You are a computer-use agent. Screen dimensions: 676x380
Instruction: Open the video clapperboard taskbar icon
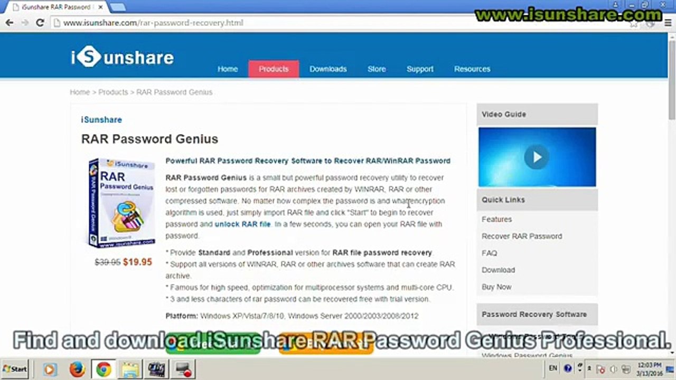pyautogui.click(x=157, y=369)
